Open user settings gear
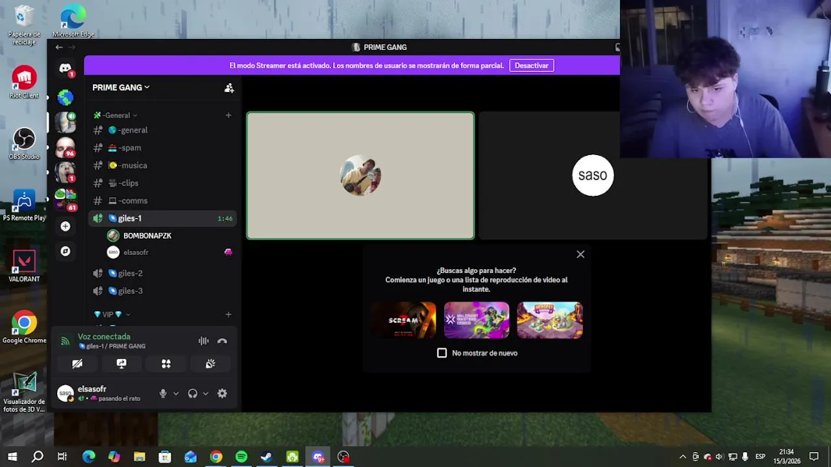Screen dimensions: 831x467 (222, 394)
